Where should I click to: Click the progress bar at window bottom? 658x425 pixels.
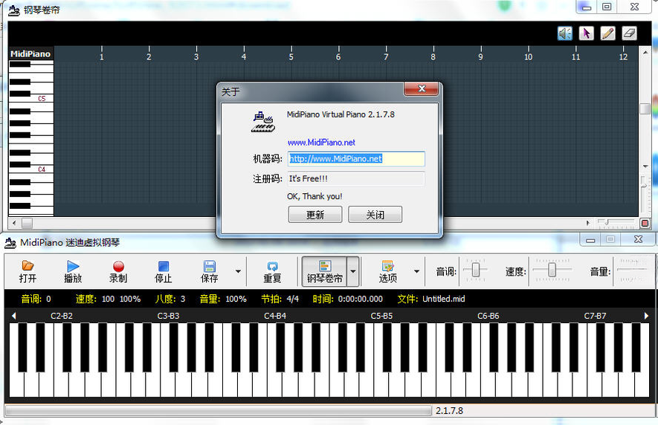[x=218, y=411]
